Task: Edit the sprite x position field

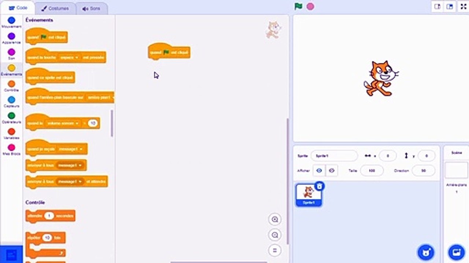Action: click(x=388, y=156)
